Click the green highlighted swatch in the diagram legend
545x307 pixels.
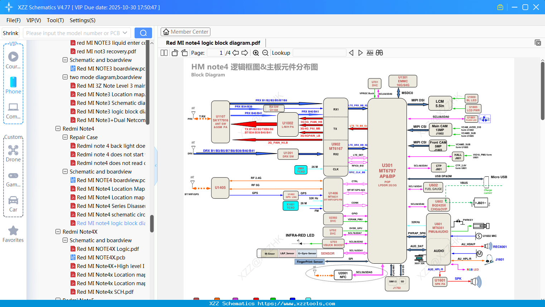273,299
